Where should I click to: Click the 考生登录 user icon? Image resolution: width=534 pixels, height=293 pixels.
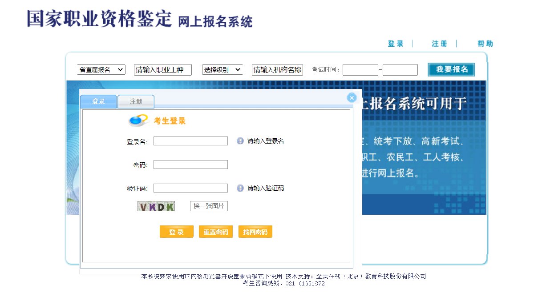pos(138,120)
